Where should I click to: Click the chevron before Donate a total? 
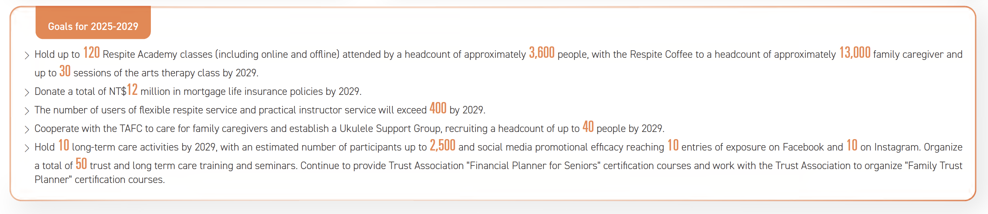(x=26, y=92)
